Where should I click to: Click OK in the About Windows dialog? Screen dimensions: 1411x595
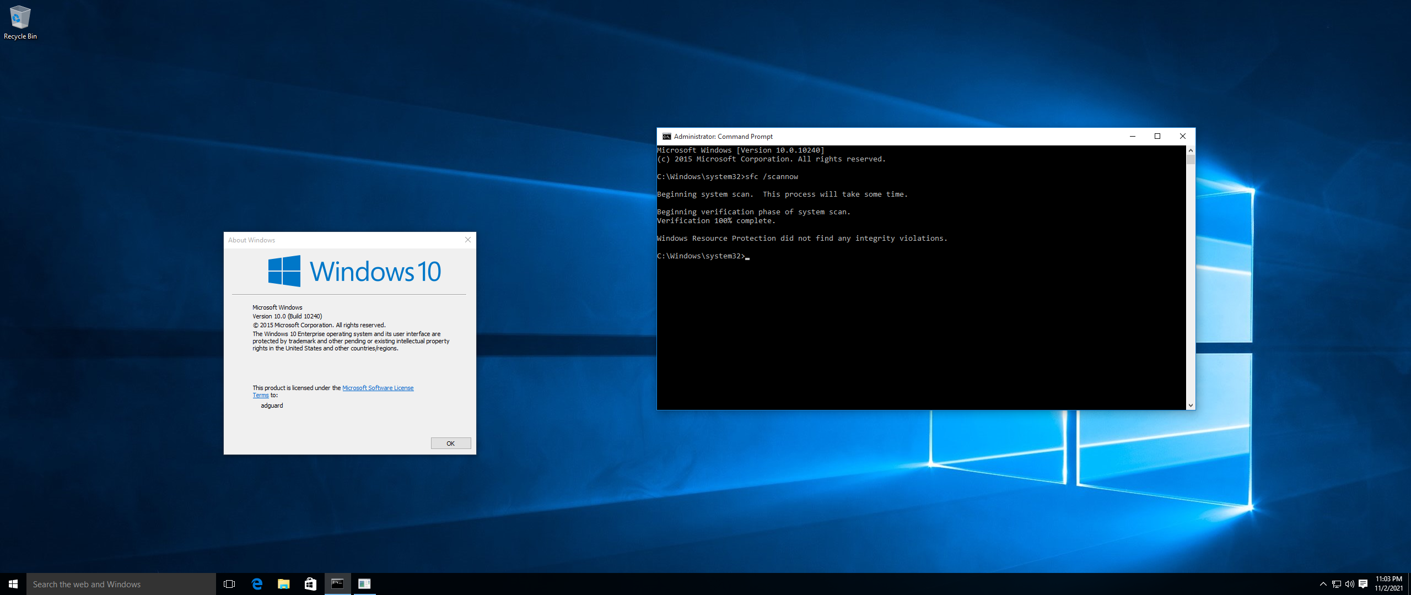coord(451,443)
